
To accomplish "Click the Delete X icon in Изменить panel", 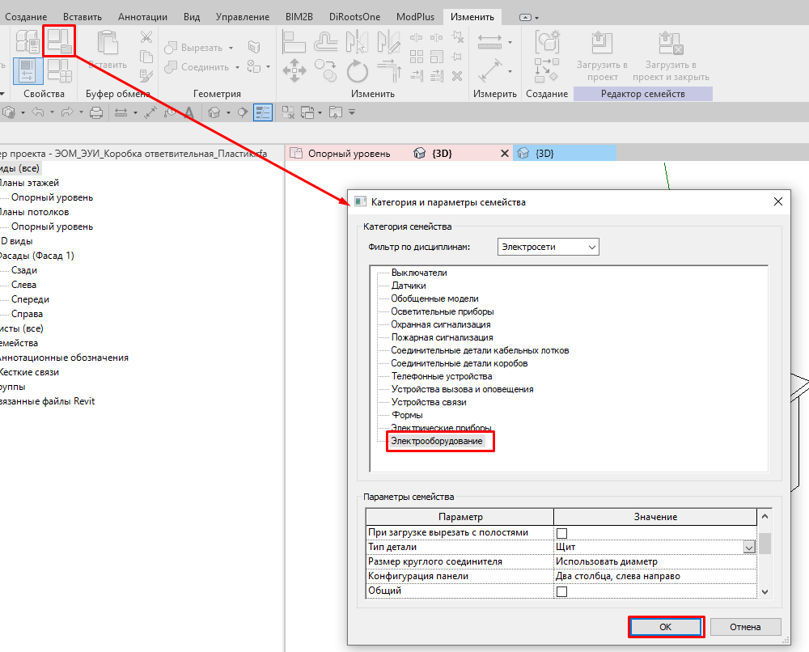I will tap(457, 76).
